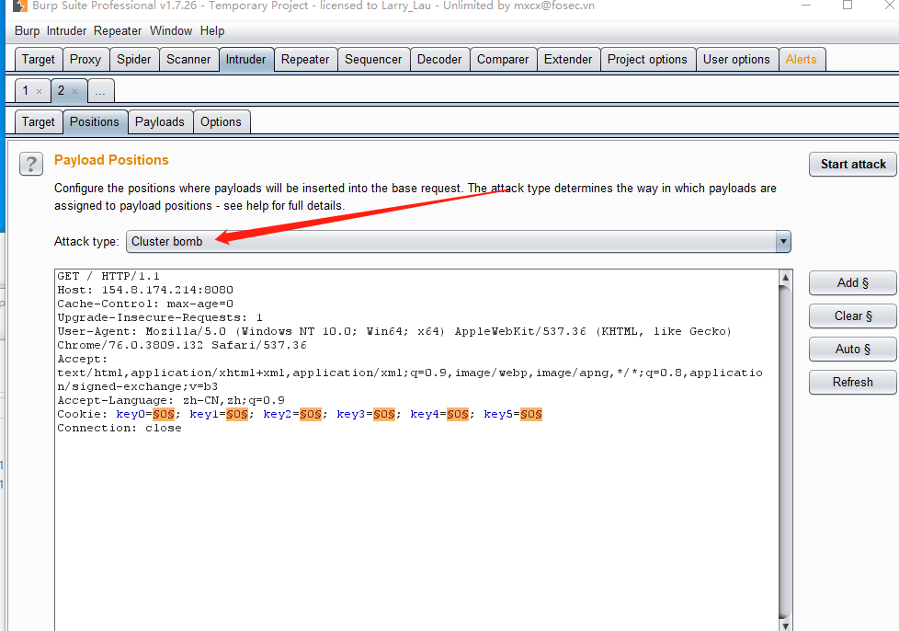This screenshot has height=631, width=899.
Task: Click the key5 payload marker §0§
Action: (x=531, y=414)
